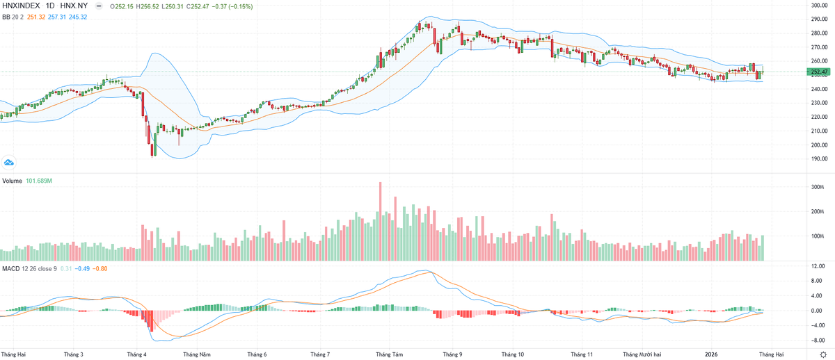This screenshot has height=360, width=835.
Task: Click the 12.00 MACD axis label
Action: (x=816, y=266)
